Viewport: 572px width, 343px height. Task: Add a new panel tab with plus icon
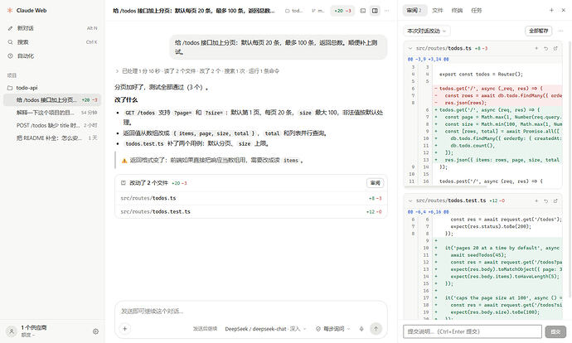coord(551,10)
